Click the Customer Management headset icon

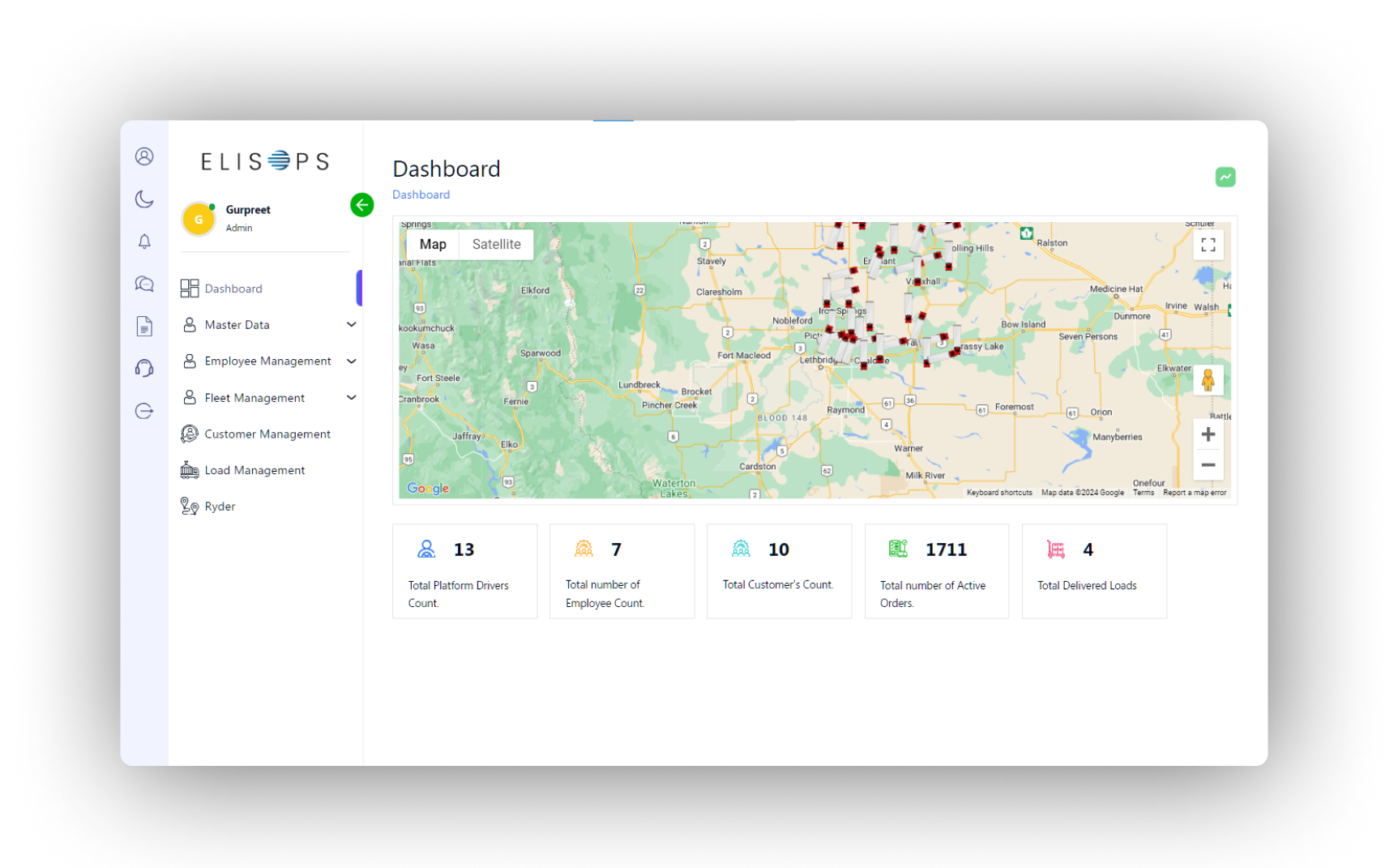tap(190, 434)
